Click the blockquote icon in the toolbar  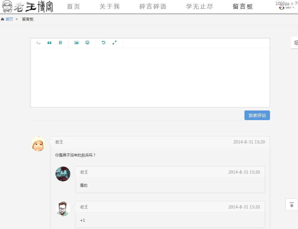(49, 43)
